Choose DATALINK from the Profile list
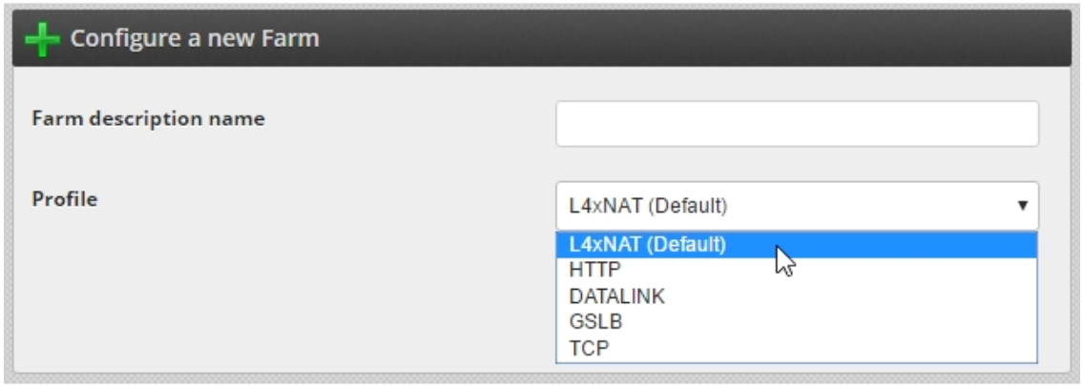1083x386 pixels. [797, 296]
